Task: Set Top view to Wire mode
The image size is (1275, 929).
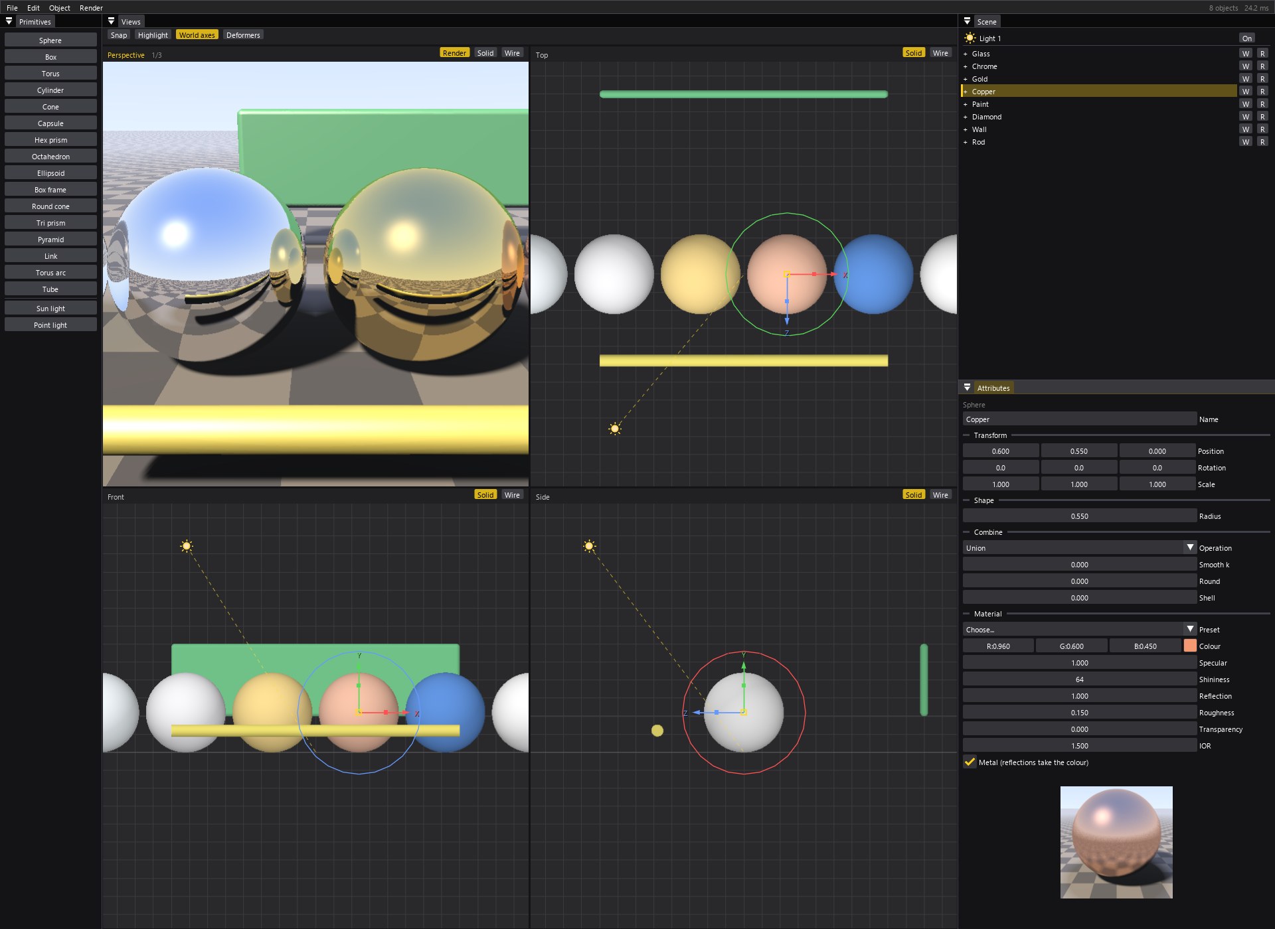Action: [940, 53]
